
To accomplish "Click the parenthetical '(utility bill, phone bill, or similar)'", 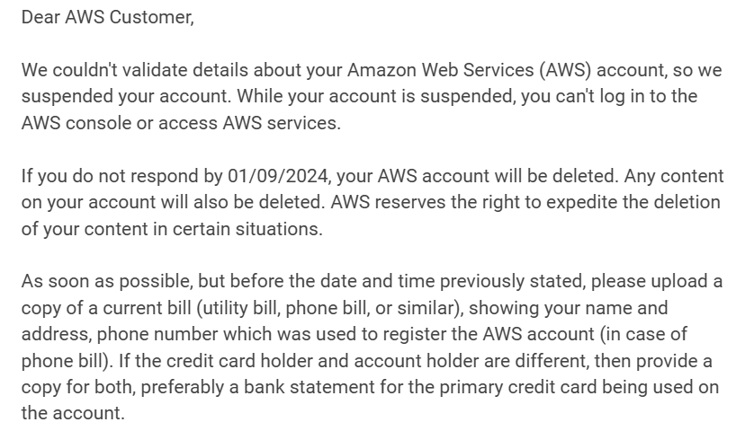I will [x=330, y=308].
